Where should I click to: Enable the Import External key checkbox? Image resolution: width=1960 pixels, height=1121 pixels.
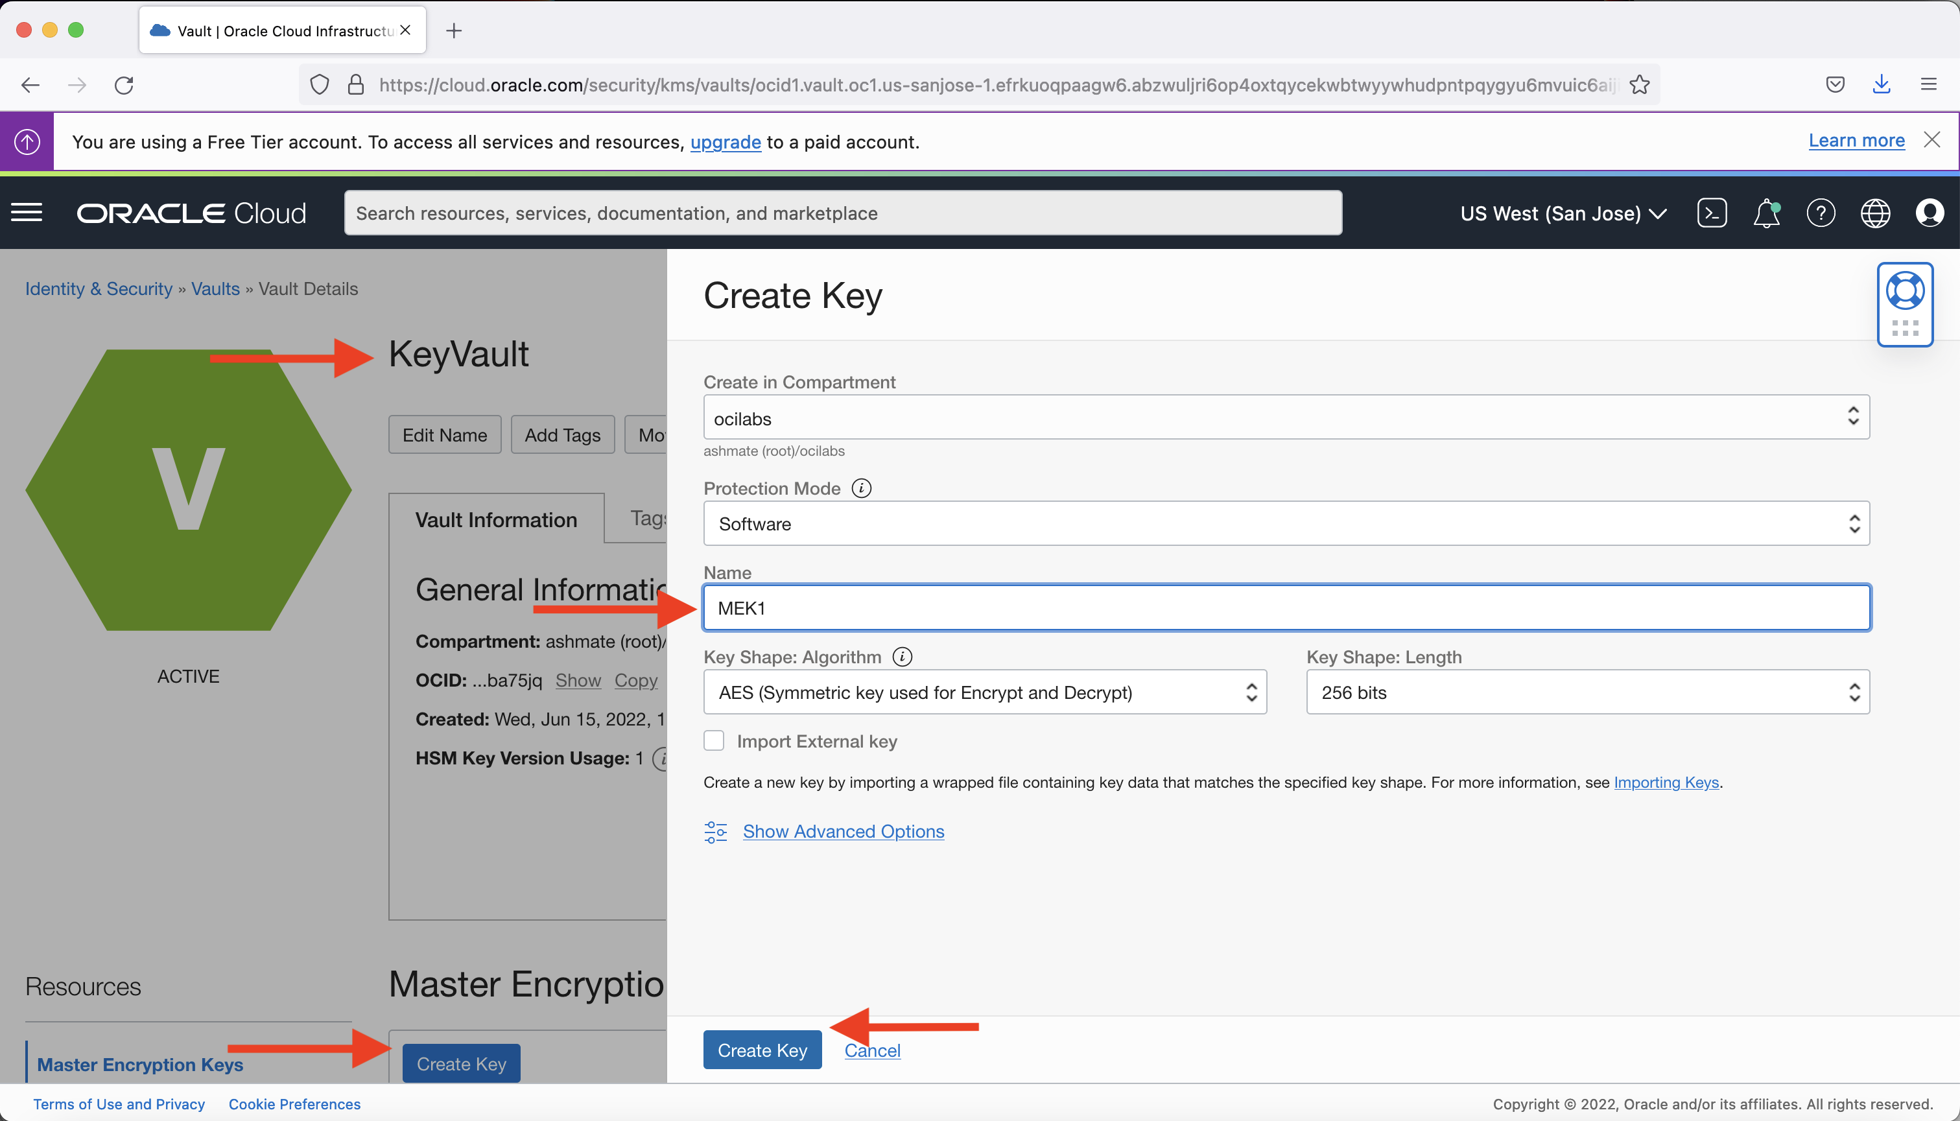pos(714,740)
